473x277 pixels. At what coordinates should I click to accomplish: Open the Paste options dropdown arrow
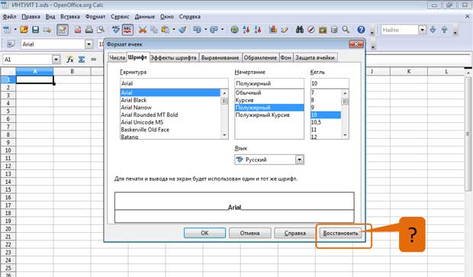coord(174,30)
